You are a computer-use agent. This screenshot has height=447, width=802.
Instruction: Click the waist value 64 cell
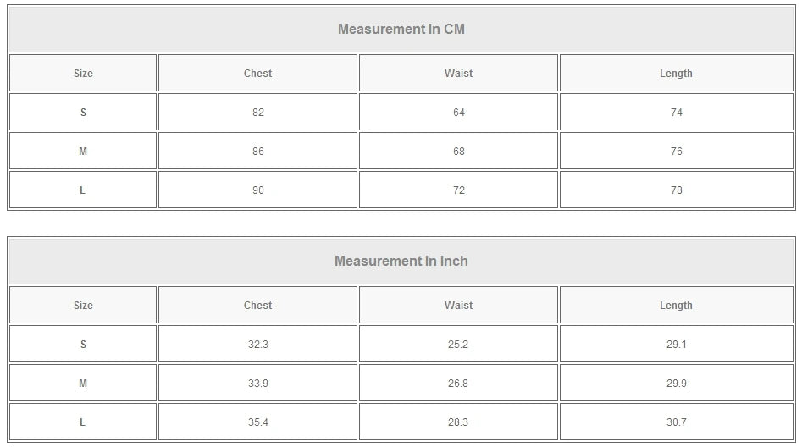coord(458,113)
